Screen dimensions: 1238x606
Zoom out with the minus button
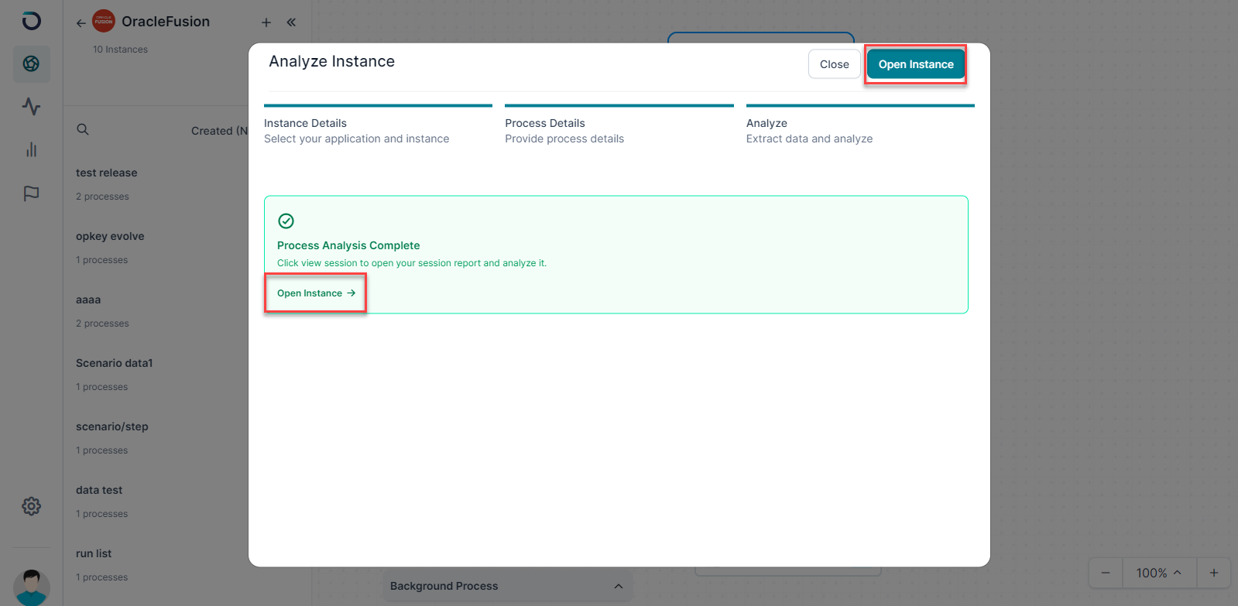1106,573
